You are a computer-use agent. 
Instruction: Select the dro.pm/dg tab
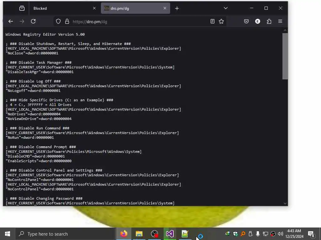point(135,8)
